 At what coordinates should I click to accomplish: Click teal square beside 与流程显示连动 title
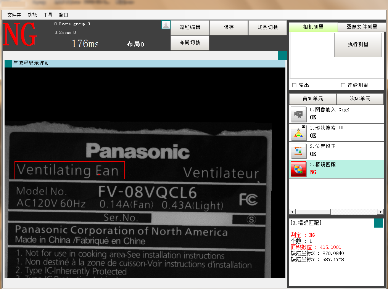coord(8,63)
